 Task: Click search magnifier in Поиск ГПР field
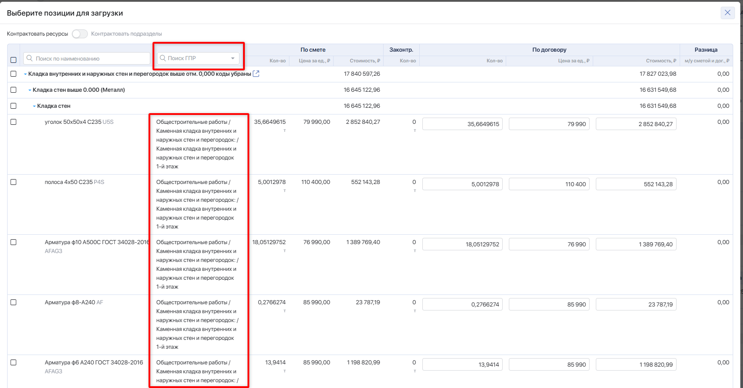click(163, 58)
